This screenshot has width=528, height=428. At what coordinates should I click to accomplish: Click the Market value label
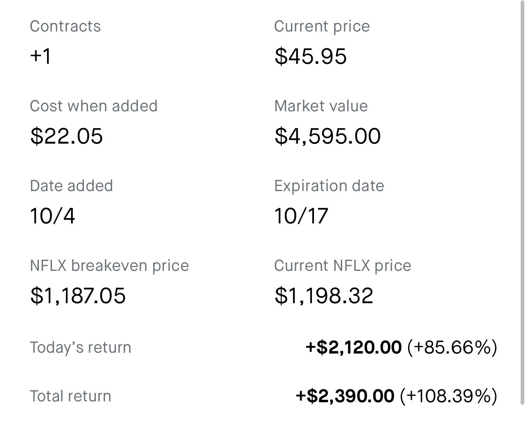[321, 106]
